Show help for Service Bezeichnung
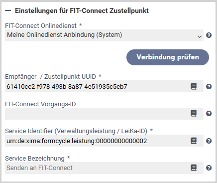This screenshot has width=217, height=183. (x=209, y=168)
